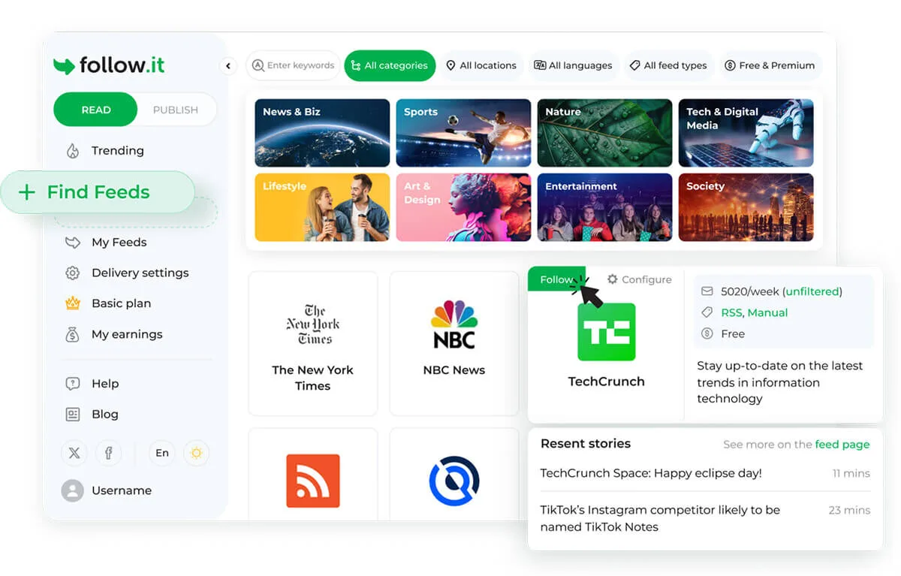Screen dimensions: 901x576
Task: Open The New York Times feed card
Action: [x=313, y=343]
